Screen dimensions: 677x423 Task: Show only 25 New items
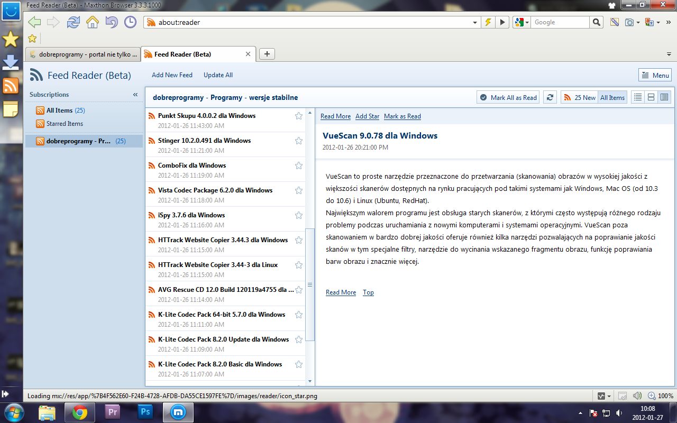(579, 97)
